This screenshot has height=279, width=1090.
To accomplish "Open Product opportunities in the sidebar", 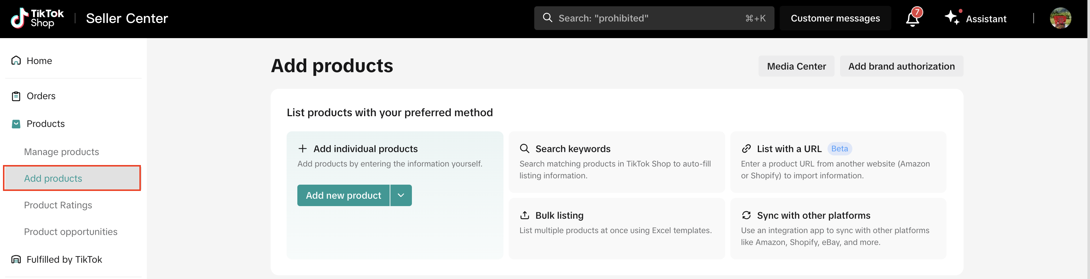I will tap(71, 232).
